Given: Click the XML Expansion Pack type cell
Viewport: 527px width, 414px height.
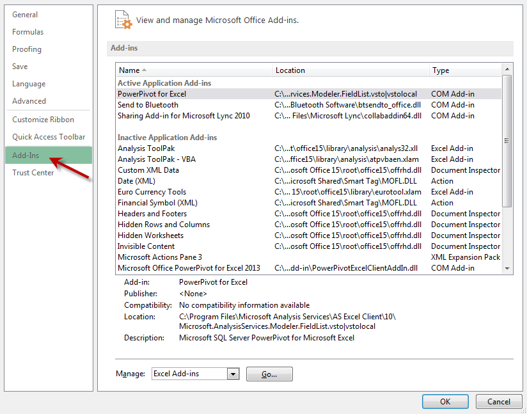Looking at the screenshot, I should [466, 257].
